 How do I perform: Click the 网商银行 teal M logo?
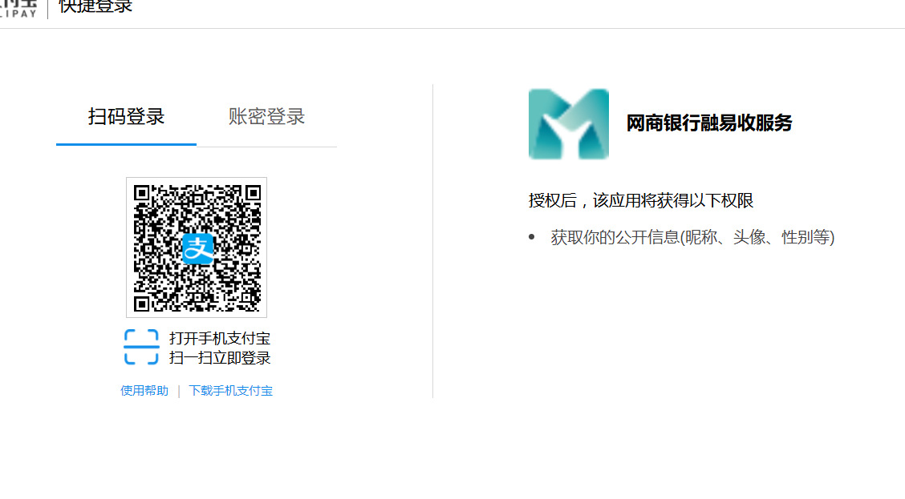[569, 124]
